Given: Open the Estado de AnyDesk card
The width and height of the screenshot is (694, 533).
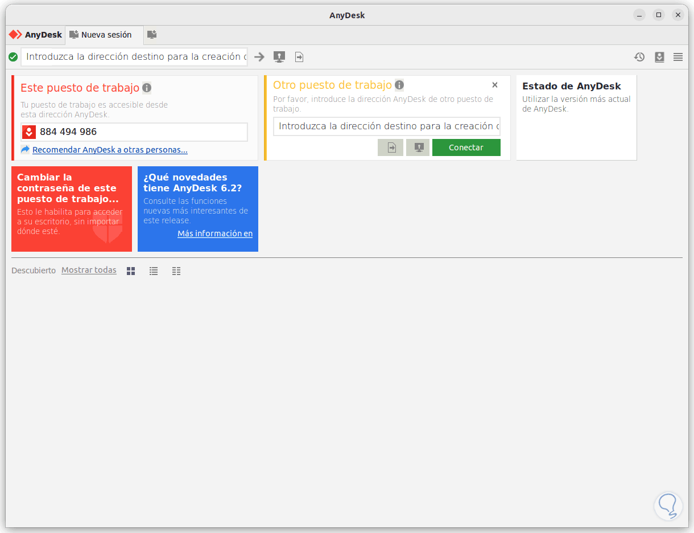Looking at the screenshot, I should point(576,118).
